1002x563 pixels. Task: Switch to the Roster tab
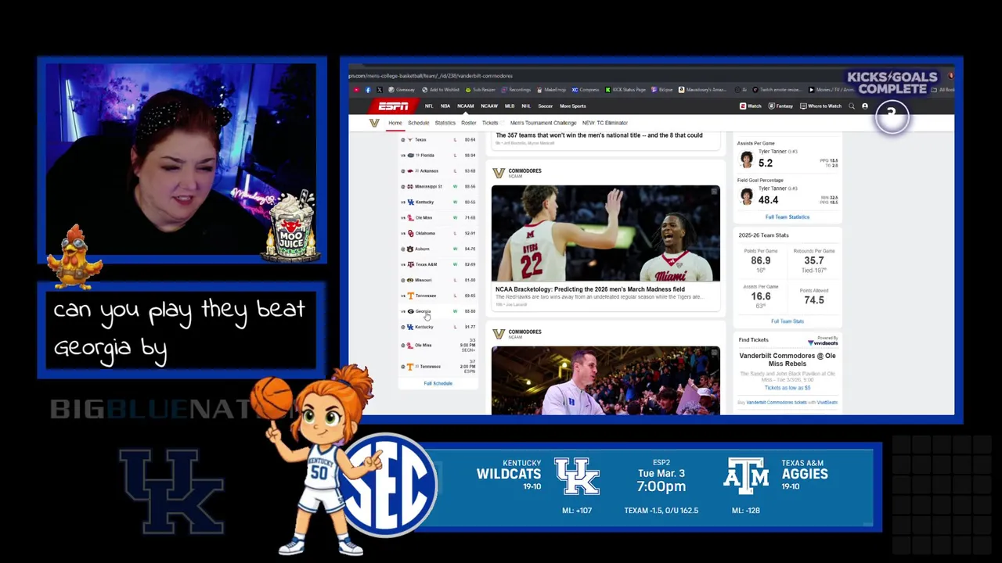coord(469,123)
